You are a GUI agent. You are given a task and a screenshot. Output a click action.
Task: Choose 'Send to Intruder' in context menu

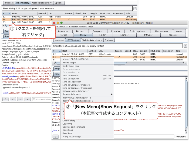coord(87,75)
